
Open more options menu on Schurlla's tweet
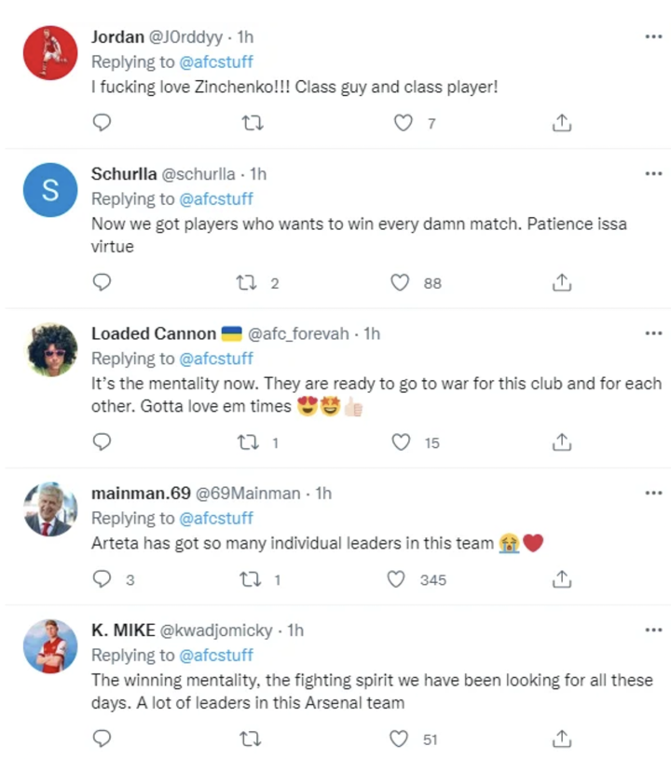[x=654, y=173]
